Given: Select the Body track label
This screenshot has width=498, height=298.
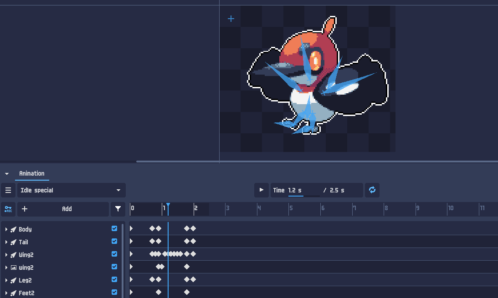Looking at the screenshot, I should click(25, 229).
